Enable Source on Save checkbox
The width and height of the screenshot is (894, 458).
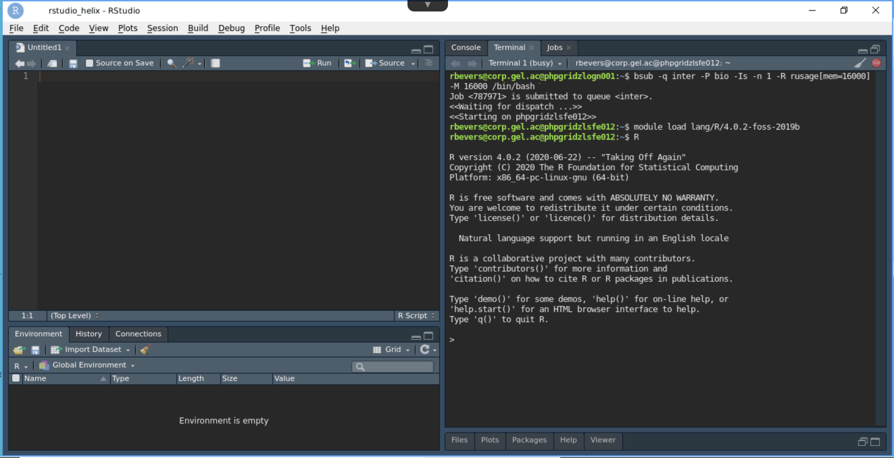click(x=90, y=63)
